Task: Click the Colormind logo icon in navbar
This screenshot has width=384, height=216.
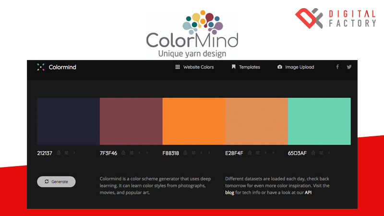Action: click(41, 67)
